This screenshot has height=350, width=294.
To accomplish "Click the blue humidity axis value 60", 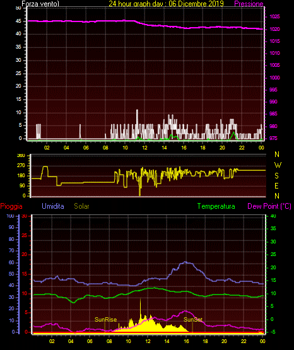I will coord(11,263).
